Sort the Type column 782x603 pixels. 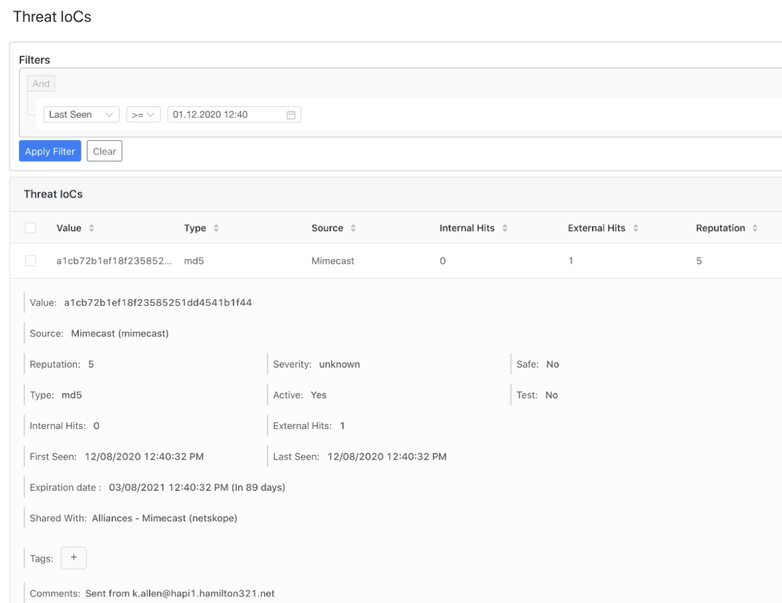(x=217, y=228)
